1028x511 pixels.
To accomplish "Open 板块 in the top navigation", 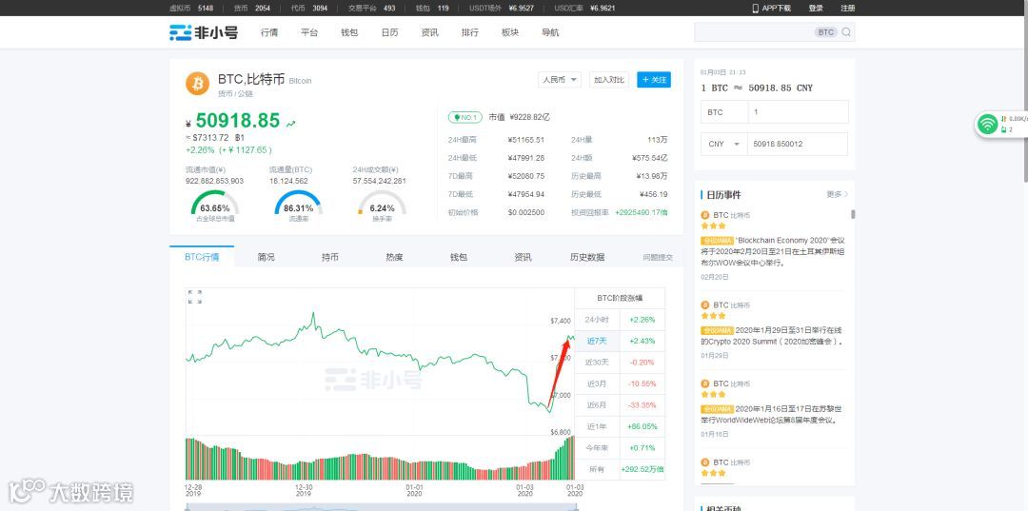I will [510, 32].
